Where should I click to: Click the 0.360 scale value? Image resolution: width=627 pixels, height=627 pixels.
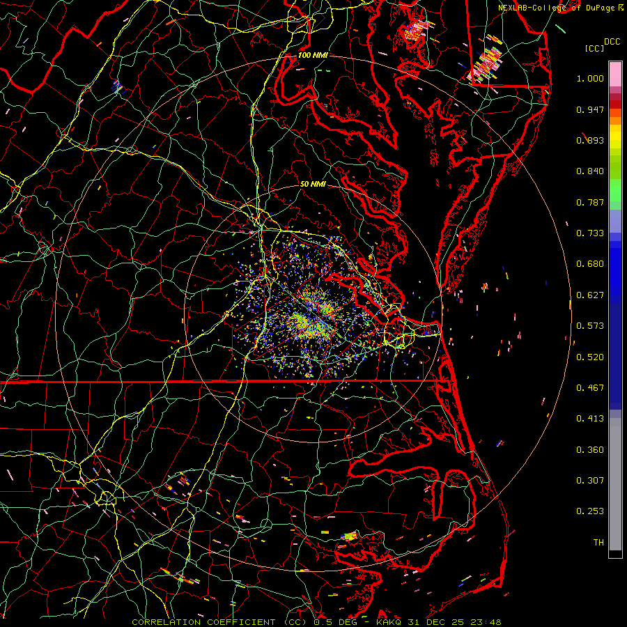590,450
